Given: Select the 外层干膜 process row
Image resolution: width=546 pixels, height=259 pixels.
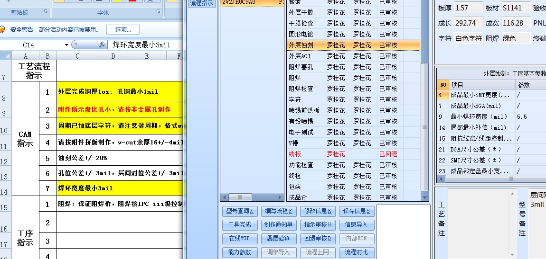Looking at the screenshot, I should [353, 12].
